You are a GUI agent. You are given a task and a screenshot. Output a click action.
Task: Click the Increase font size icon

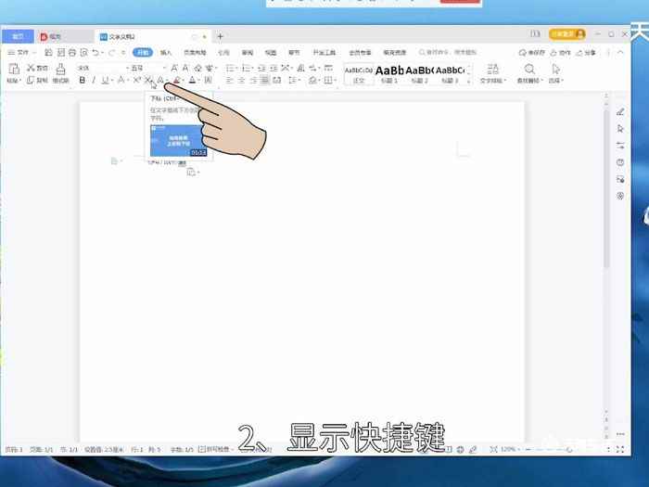pyautogui.click(x=174, y=68)
